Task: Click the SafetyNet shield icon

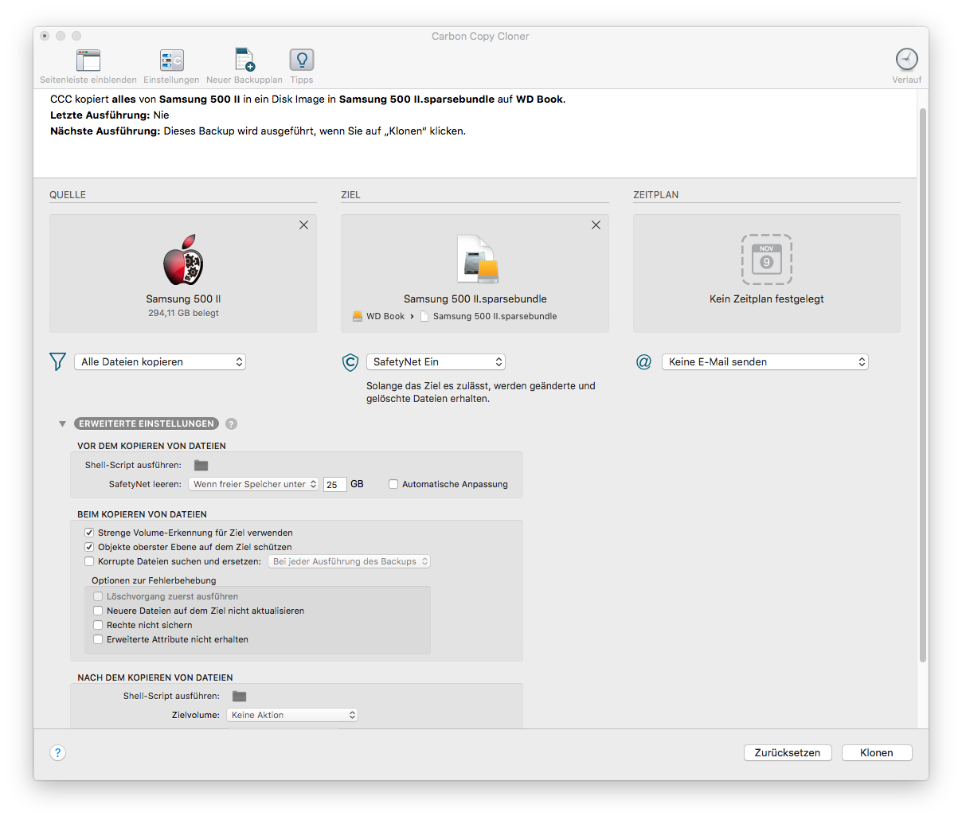Action: click(x=350, y=362)
